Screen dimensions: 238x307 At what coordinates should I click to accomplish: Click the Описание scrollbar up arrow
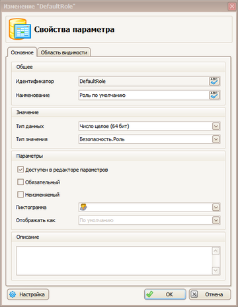click(216, 251)
